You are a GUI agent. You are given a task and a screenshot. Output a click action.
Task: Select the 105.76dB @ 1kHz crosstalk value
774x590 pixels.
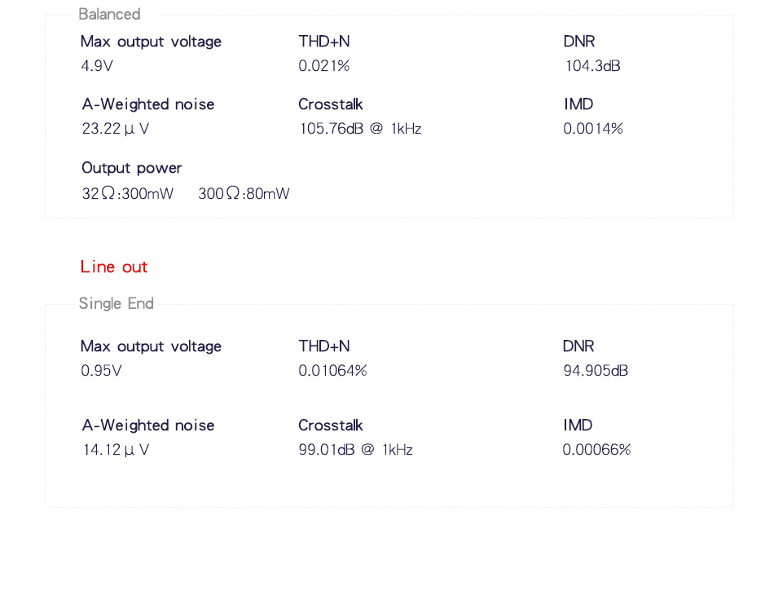pyautogui.click(x=359, y=129)
